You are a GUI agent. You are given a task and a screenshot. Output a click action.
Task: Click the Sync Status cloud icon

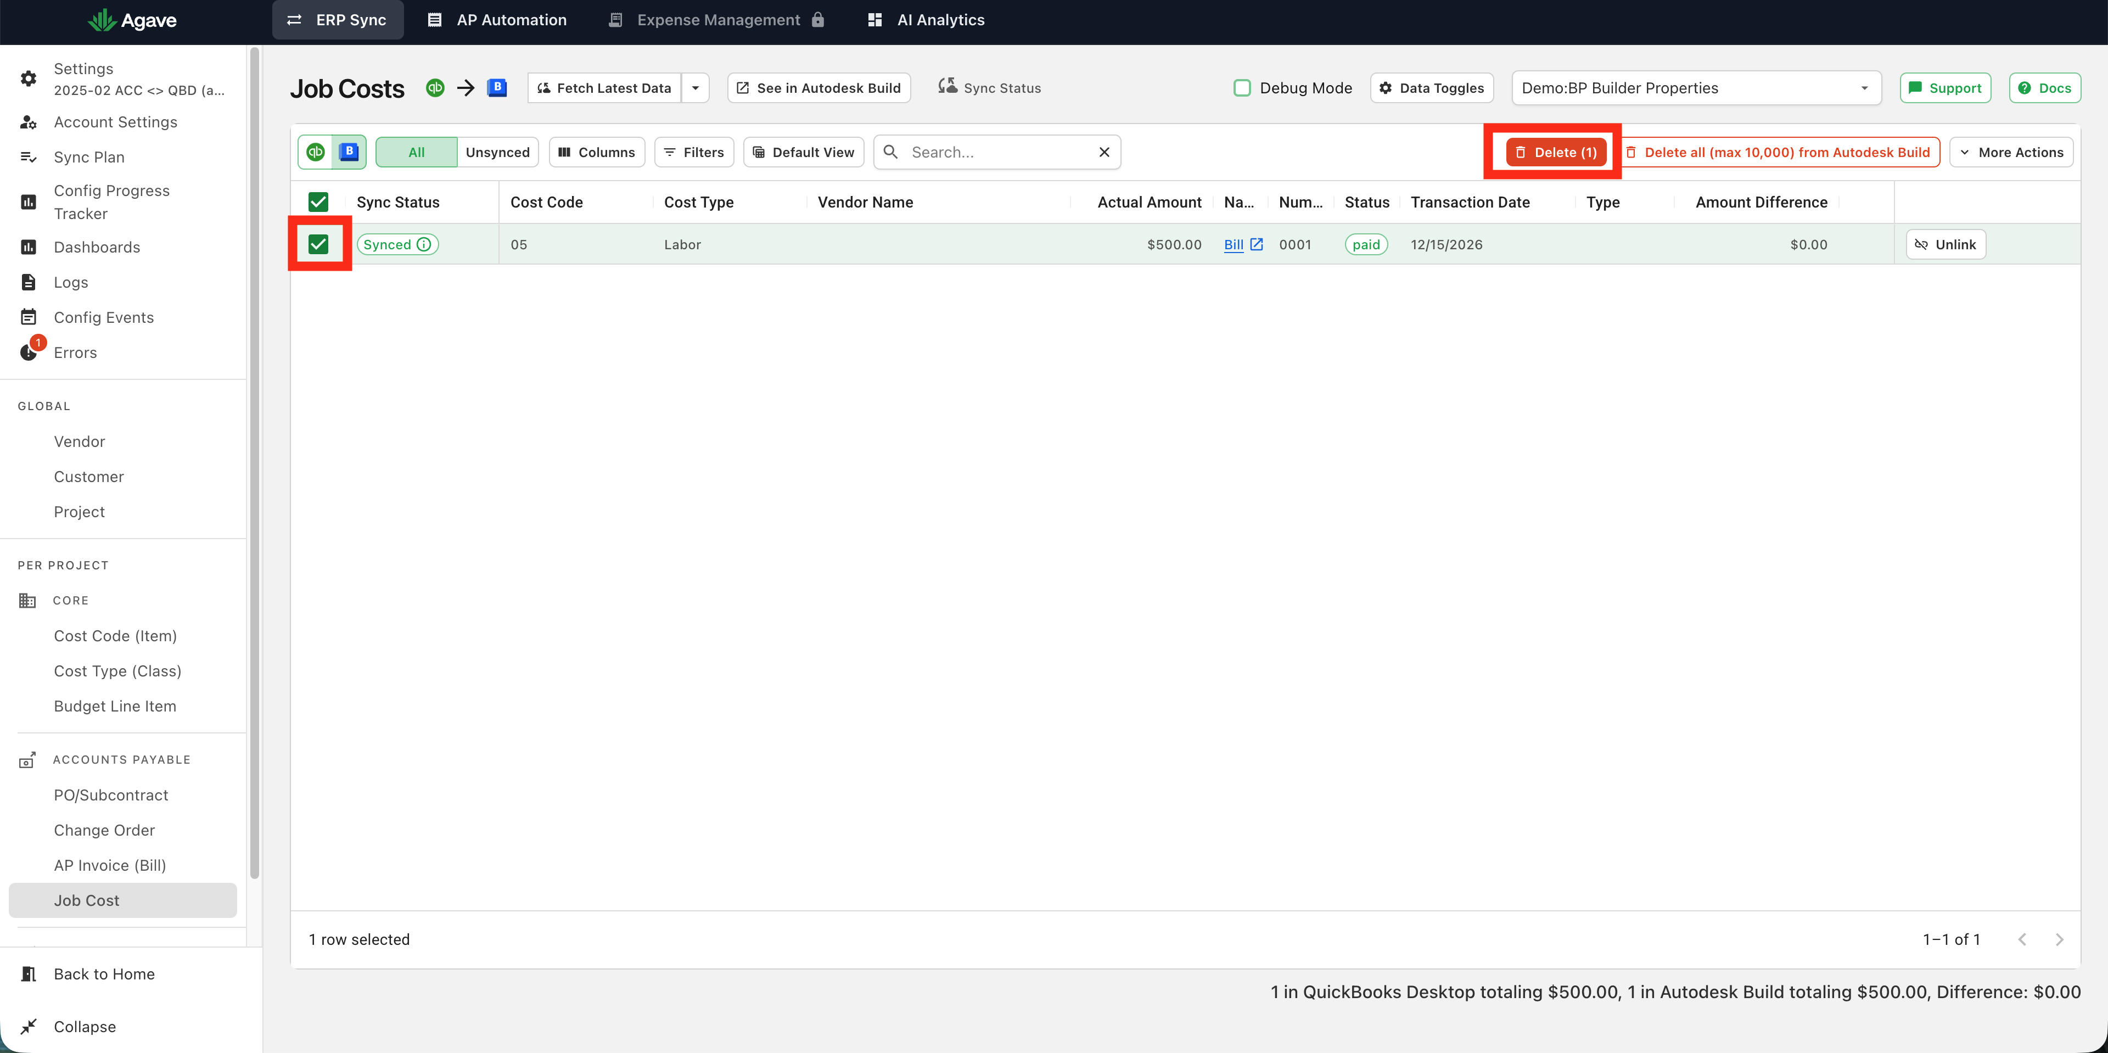(x=947, y=87)
